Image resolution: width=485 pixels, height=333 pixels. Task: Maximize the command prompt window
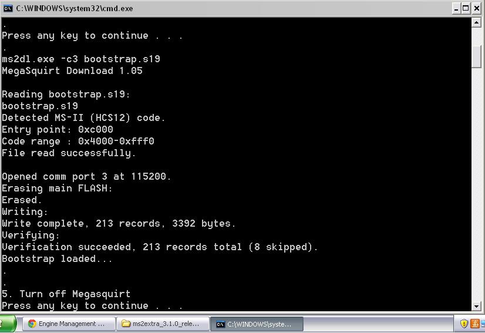(466, 8)
